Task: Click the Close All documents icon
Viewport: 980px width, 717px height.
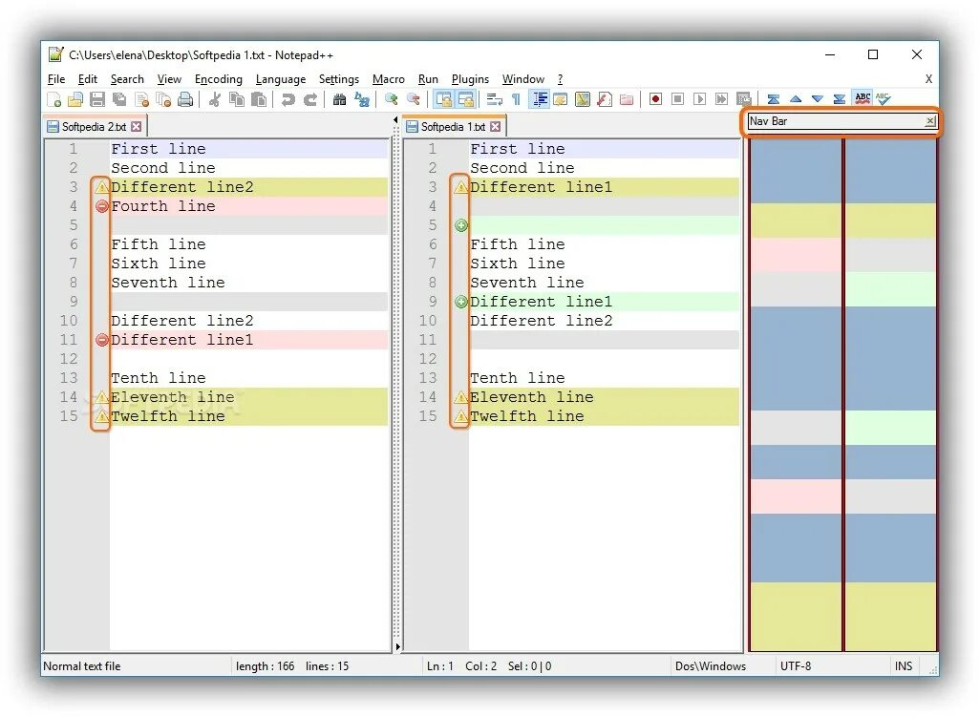Action: [163, 99]
